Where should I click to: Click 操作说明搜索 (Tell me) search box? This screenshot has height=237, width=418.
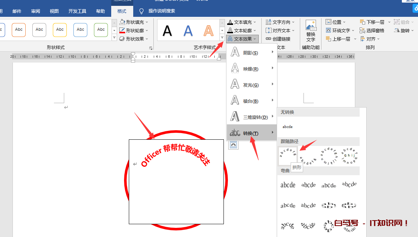pos(161,11)
